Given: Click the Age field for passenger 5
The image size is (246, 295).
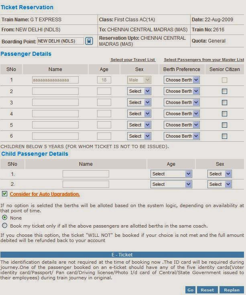Looking at the screenshot, I should click(104, 125).
